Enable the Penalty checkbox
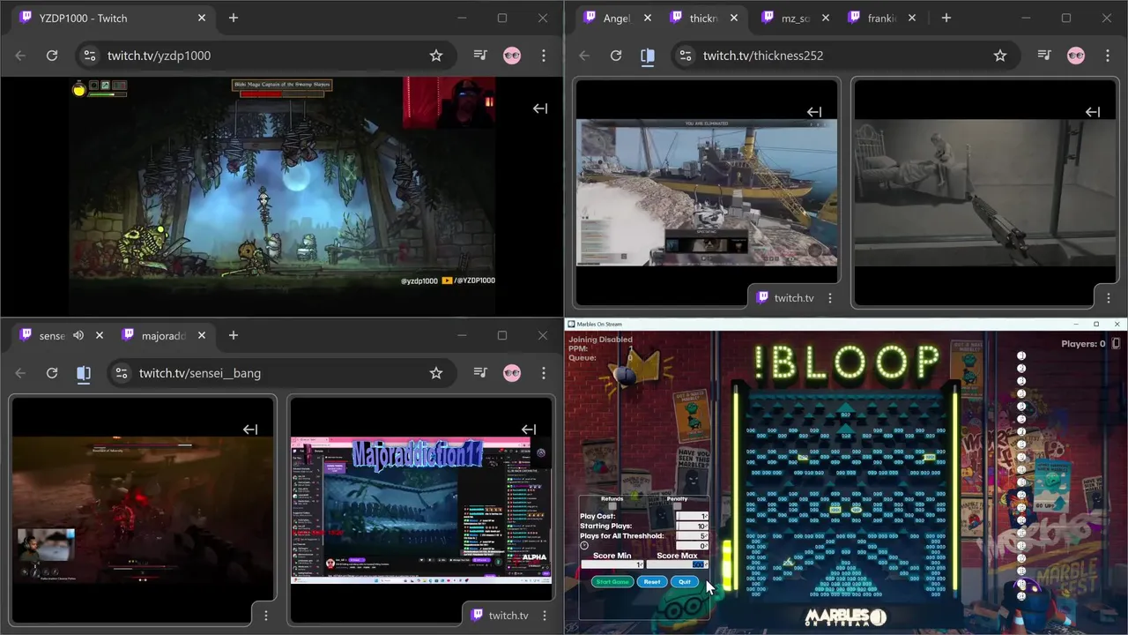 click(x=677, y=506)
